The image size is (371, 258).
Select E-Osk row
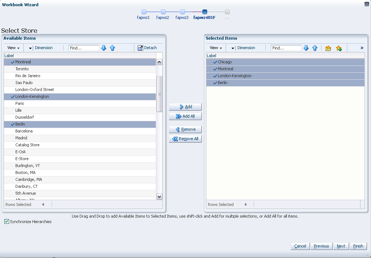point(80,152)
